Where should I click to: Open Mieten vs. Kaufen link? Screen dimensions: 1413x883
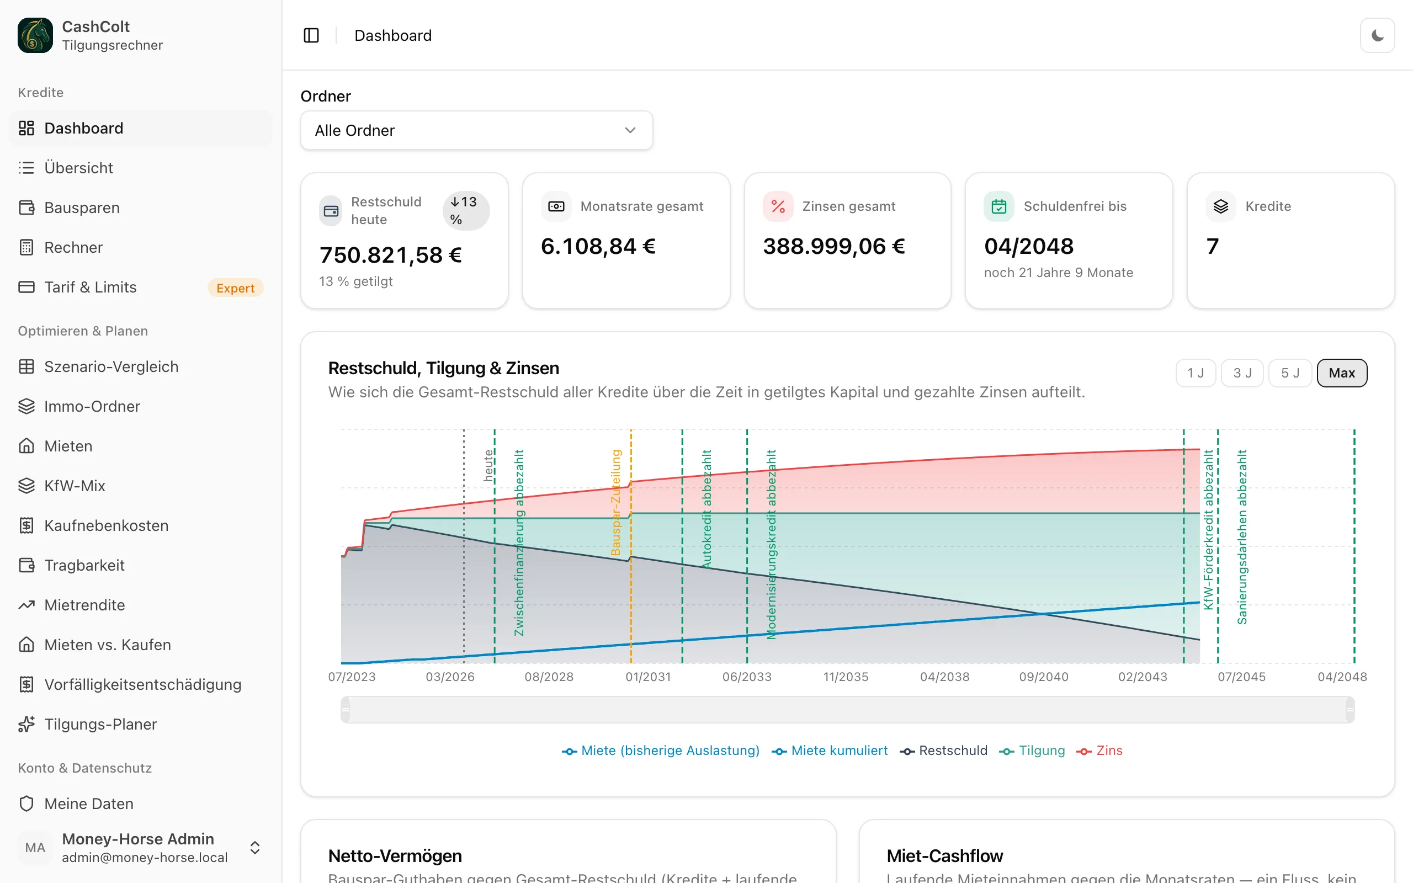[140, 644]
